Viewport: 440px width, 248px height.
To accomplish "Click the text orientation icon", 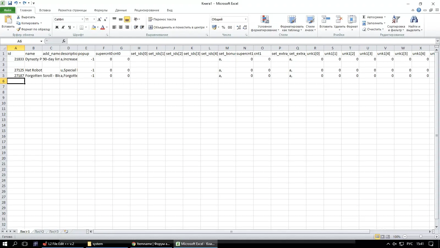I will [136, 19].
